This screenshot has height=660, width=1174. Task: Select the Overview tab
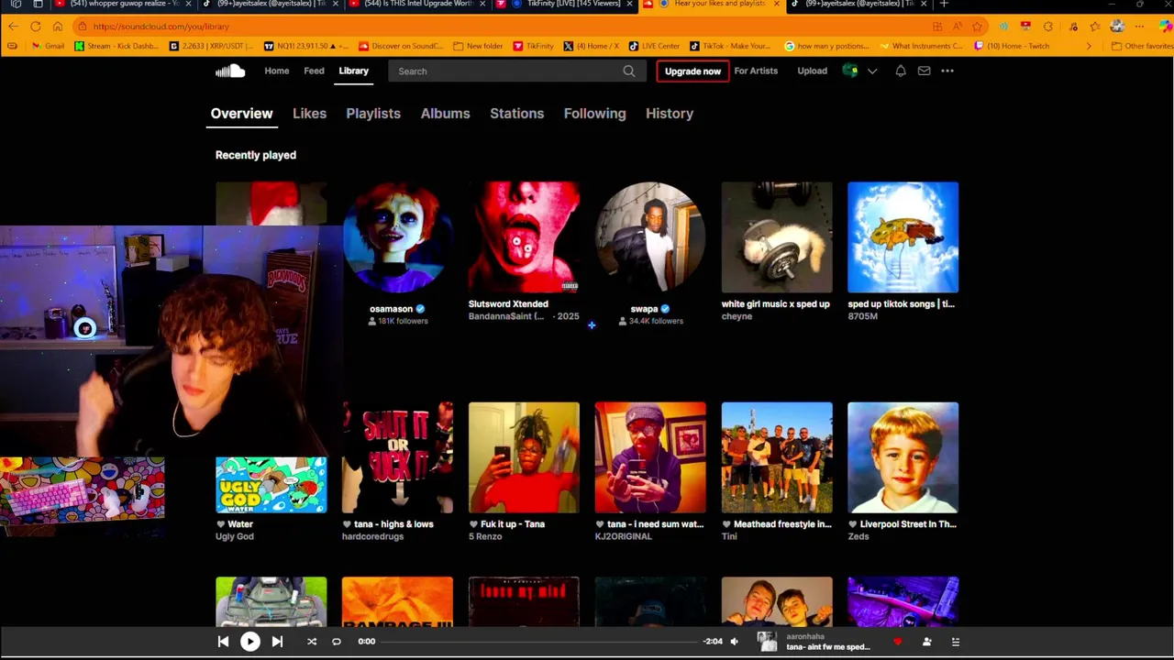pyautogui.click(x=241, y=114)
